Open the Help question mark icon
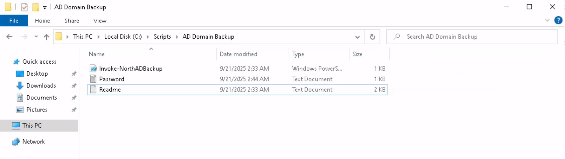This screenshot has height=159, width=565. tap(558, 21)
